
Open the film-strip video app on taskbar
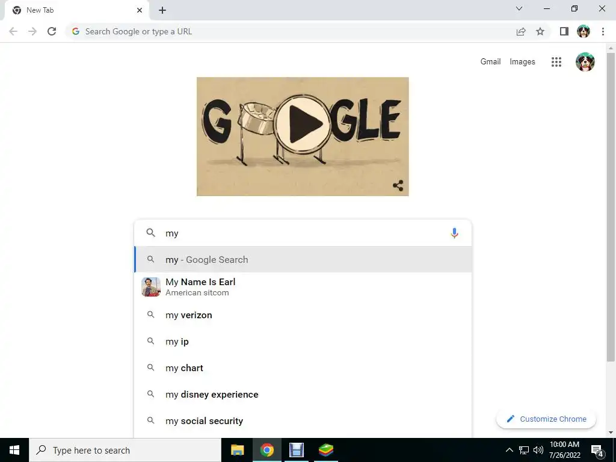pyautogui.click(x=297, y=450)
